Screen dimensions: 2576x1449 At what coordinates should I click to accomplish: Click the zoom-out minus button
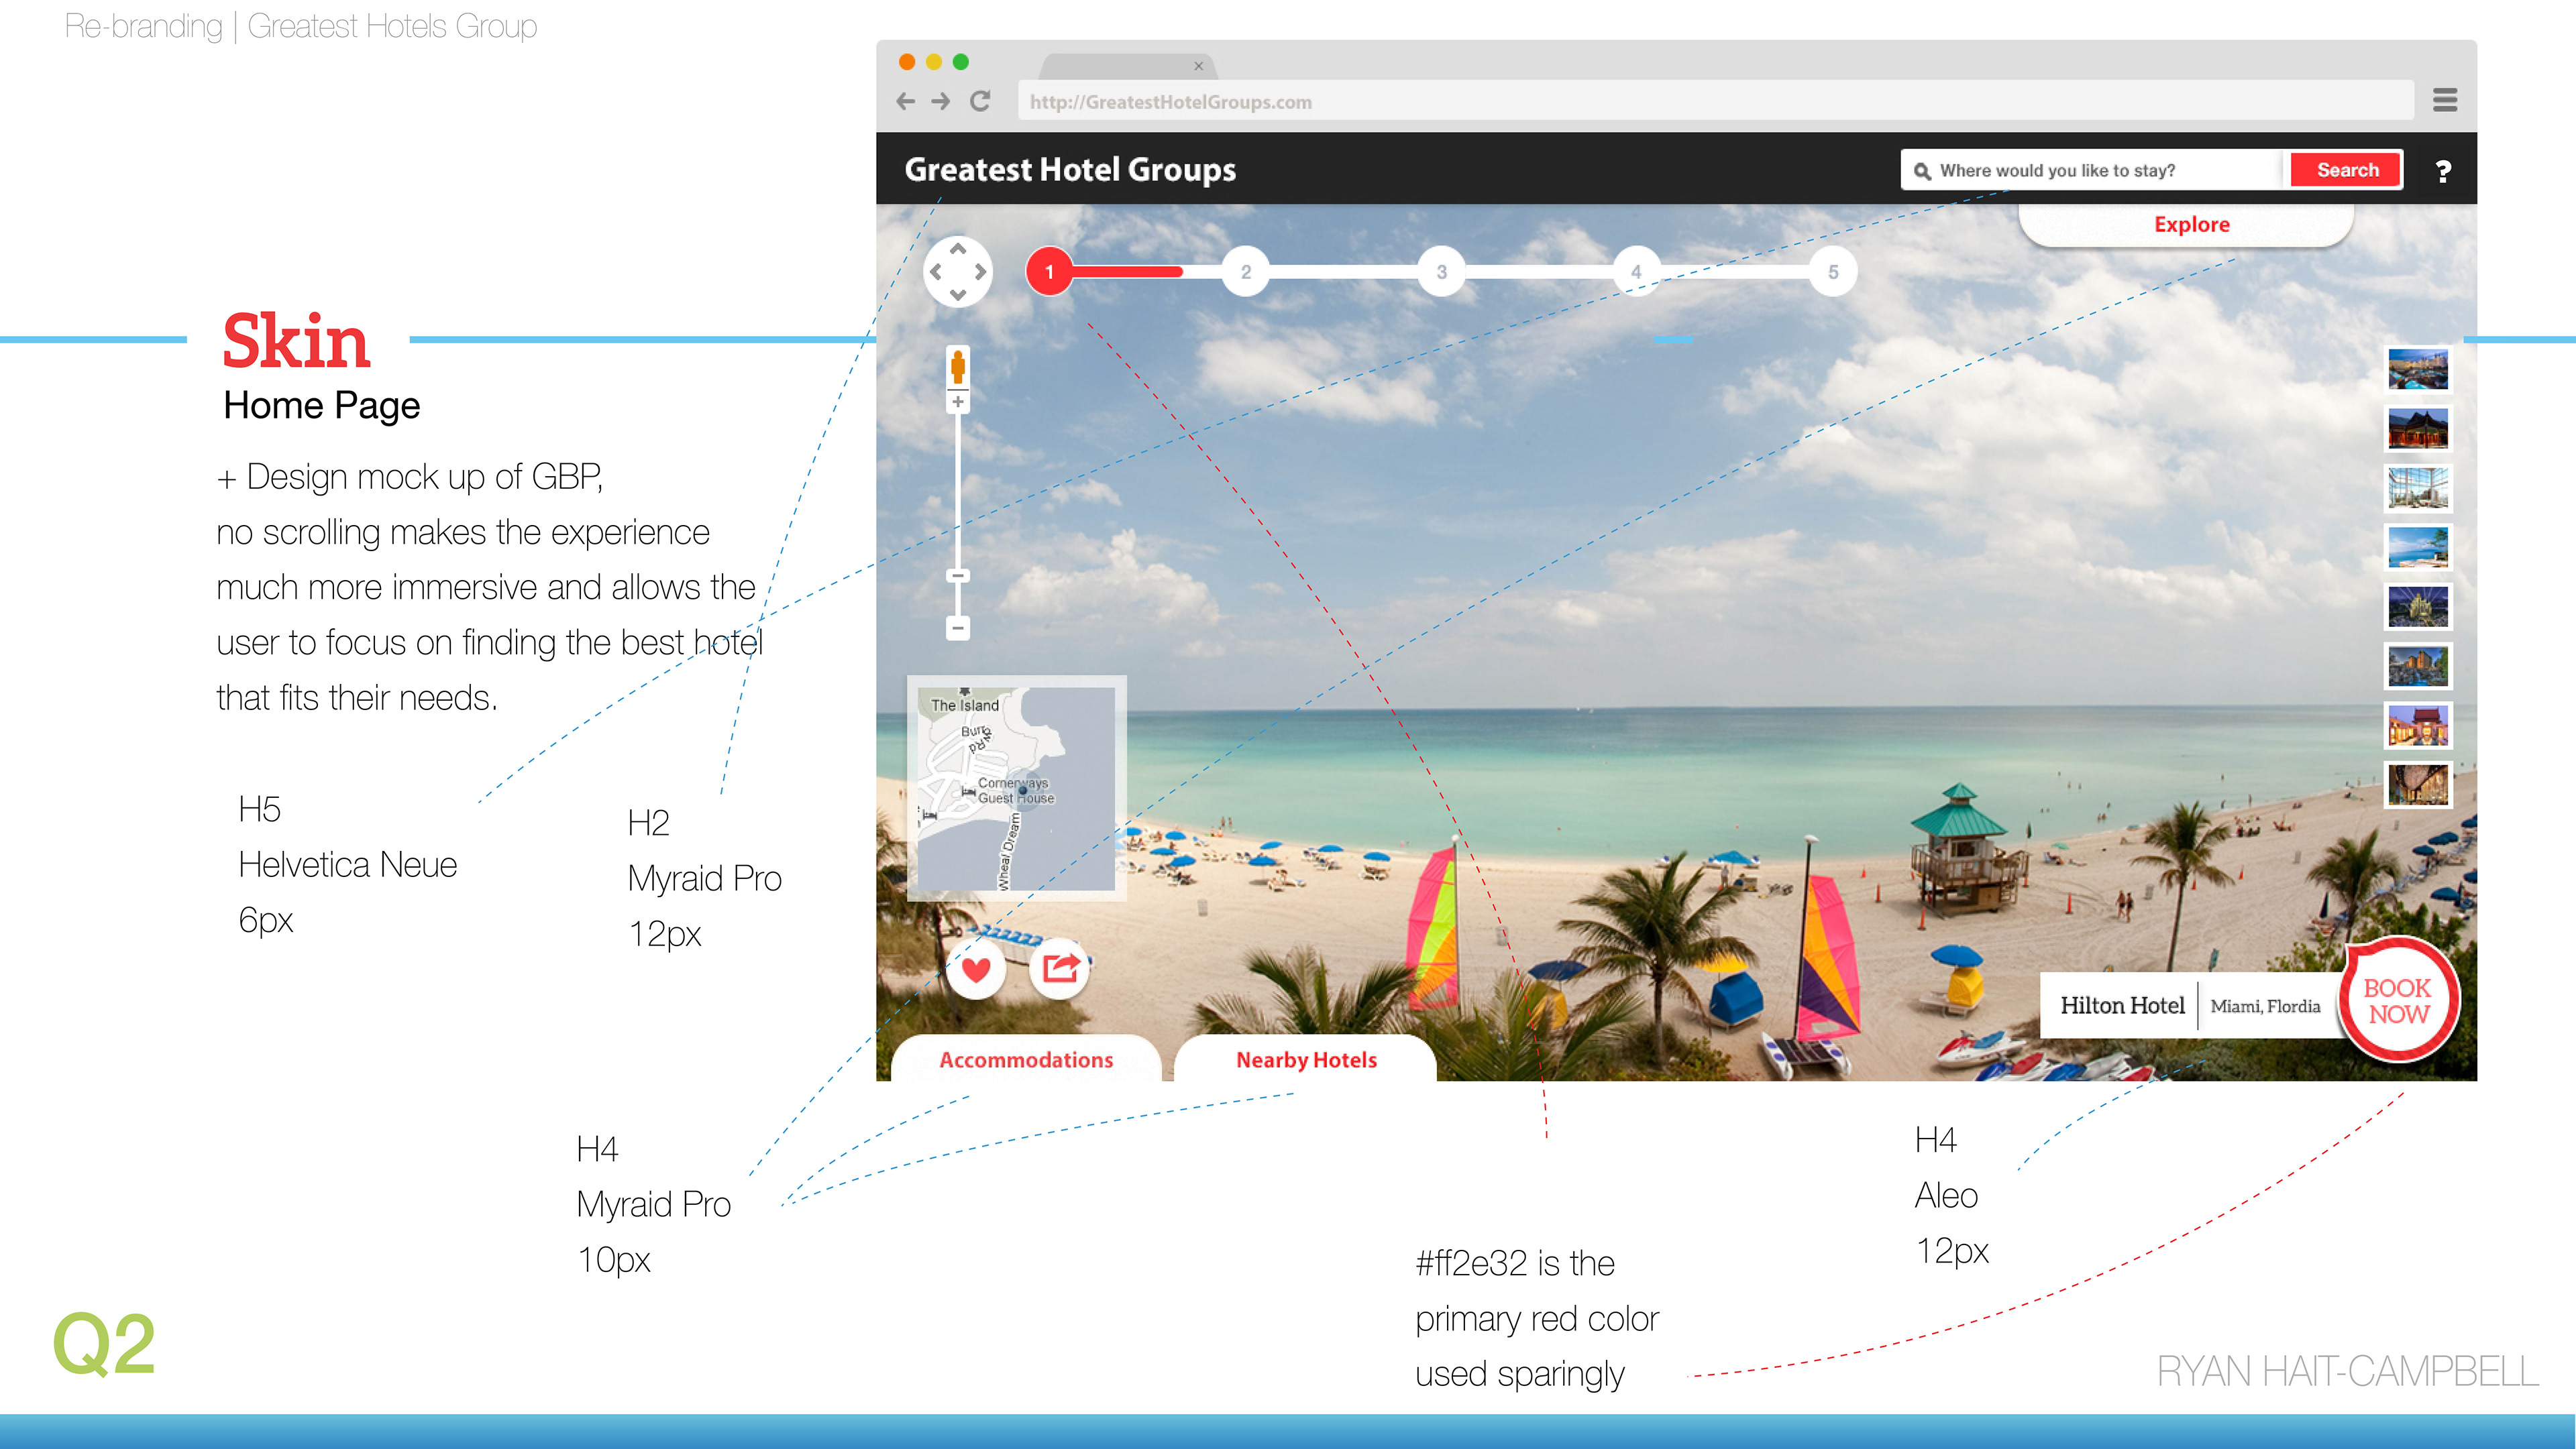[x=958, y=628]
